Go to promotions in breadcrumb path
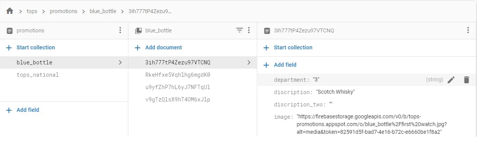This screenshot has width=477, height=155. coord(63,11)
